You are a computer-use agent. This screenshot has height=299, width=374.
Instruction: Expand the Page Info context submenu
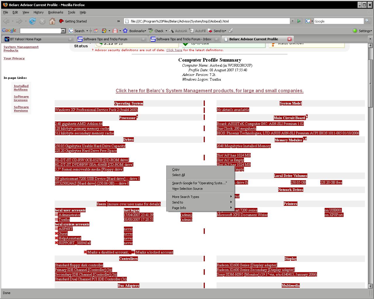coord(200,208)
